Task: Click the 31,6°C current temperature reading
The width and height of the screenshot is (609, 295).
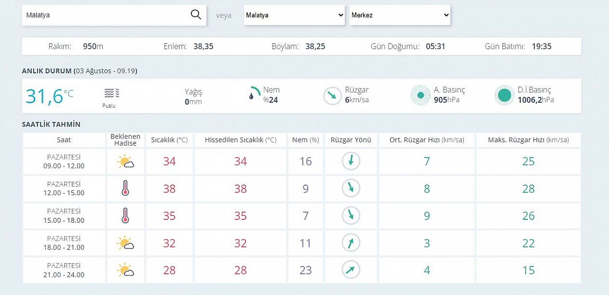Action: coord(49,96)
